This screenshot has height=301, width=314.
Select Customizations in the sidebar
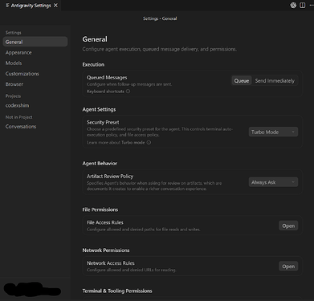click(22, 74)
